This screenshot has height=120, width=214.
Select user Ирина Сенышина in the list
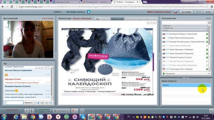pos(185,53)
